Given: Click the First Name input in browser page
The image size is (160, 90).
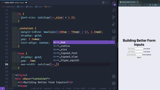Looking at the screenshot, I should click(x=135, y=49).
